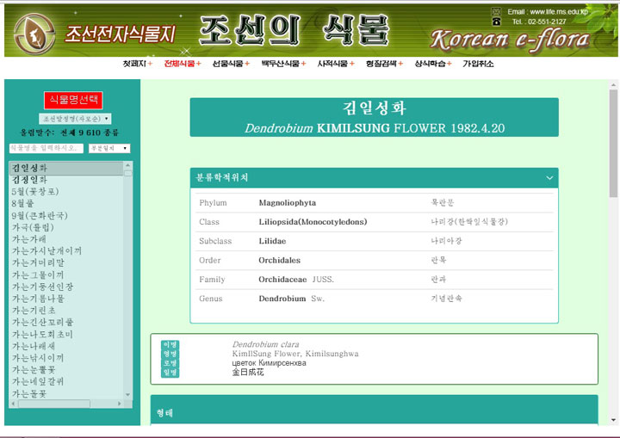Click the Dendrobium clara synonym text

pyautogui.click(x=266, y=344)
